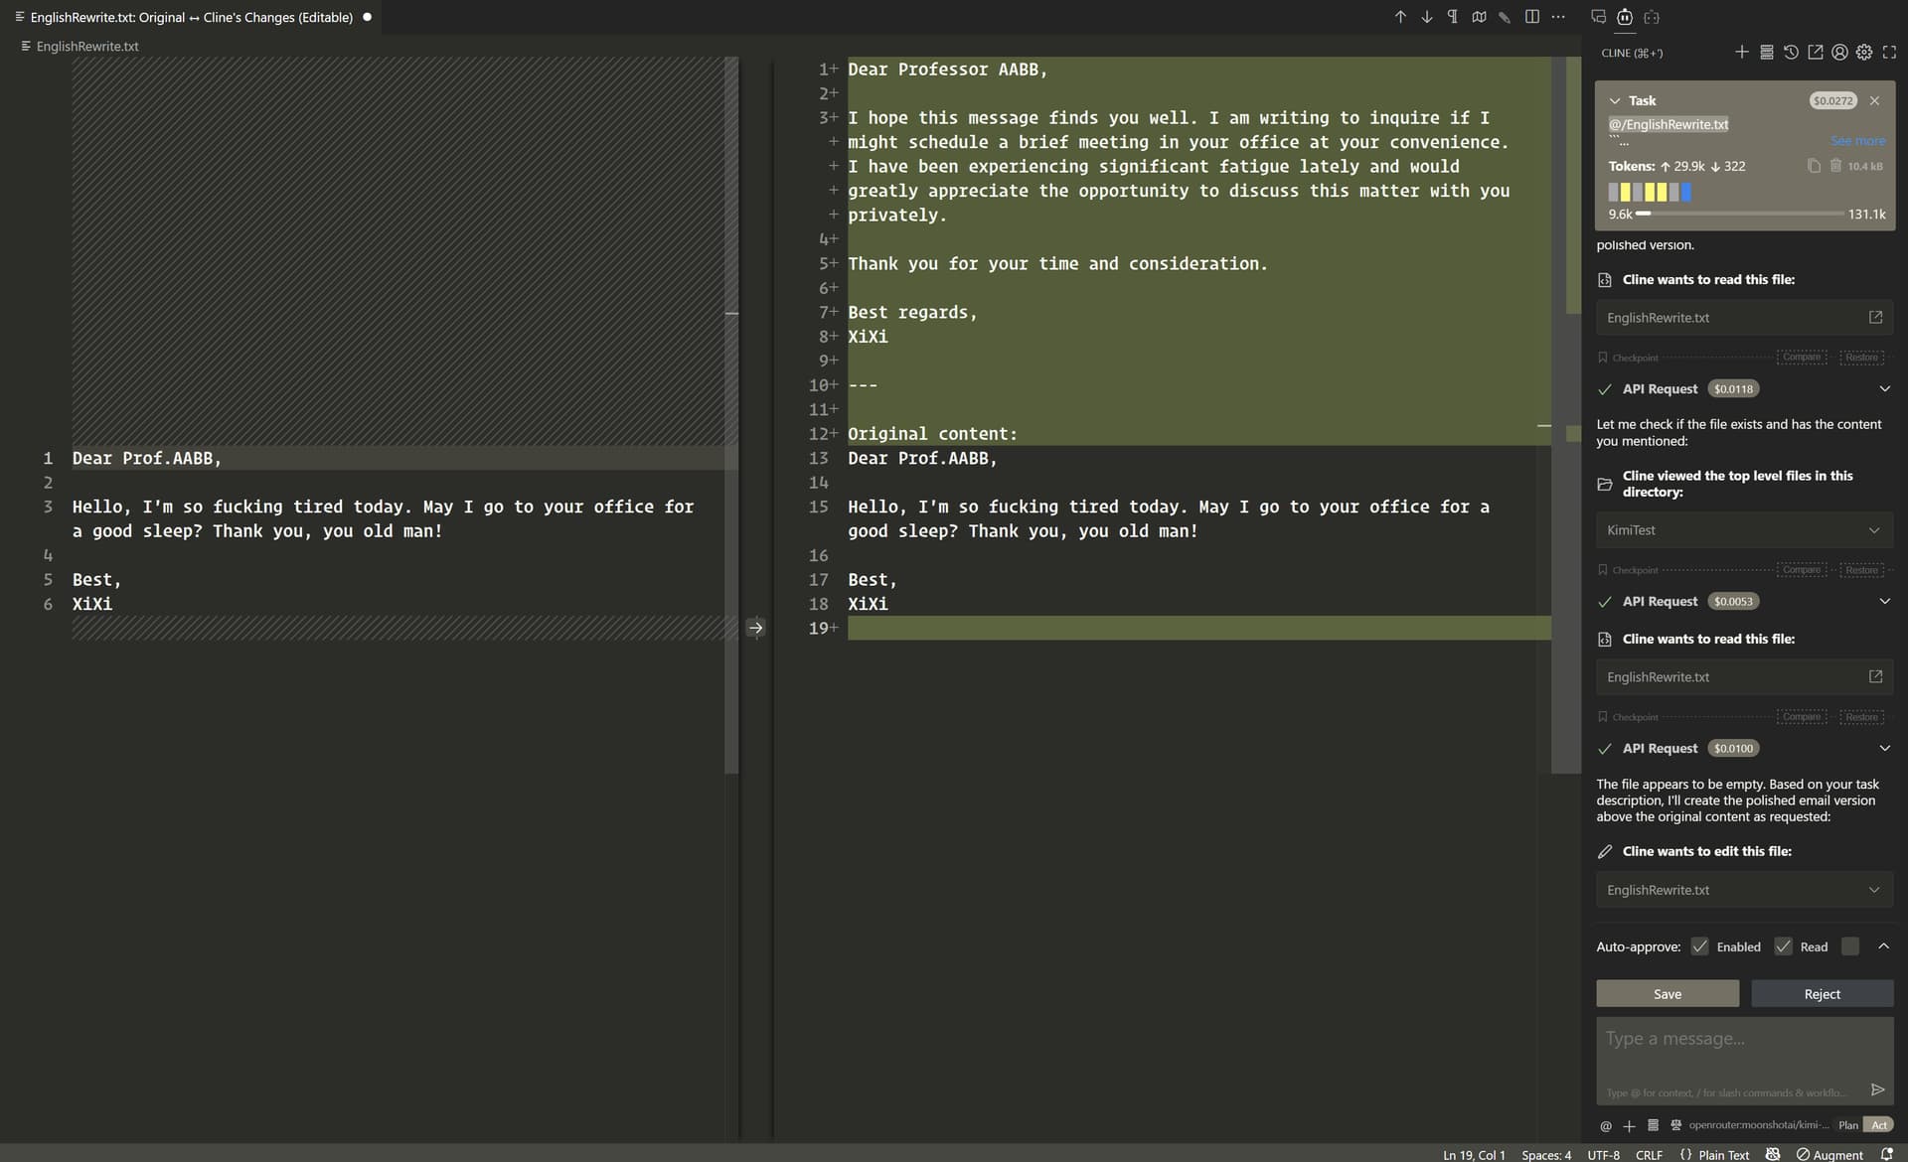Start a new Cline task with plus icon
Viewport: 1908px width, 1162px height.
point(1741,52)
